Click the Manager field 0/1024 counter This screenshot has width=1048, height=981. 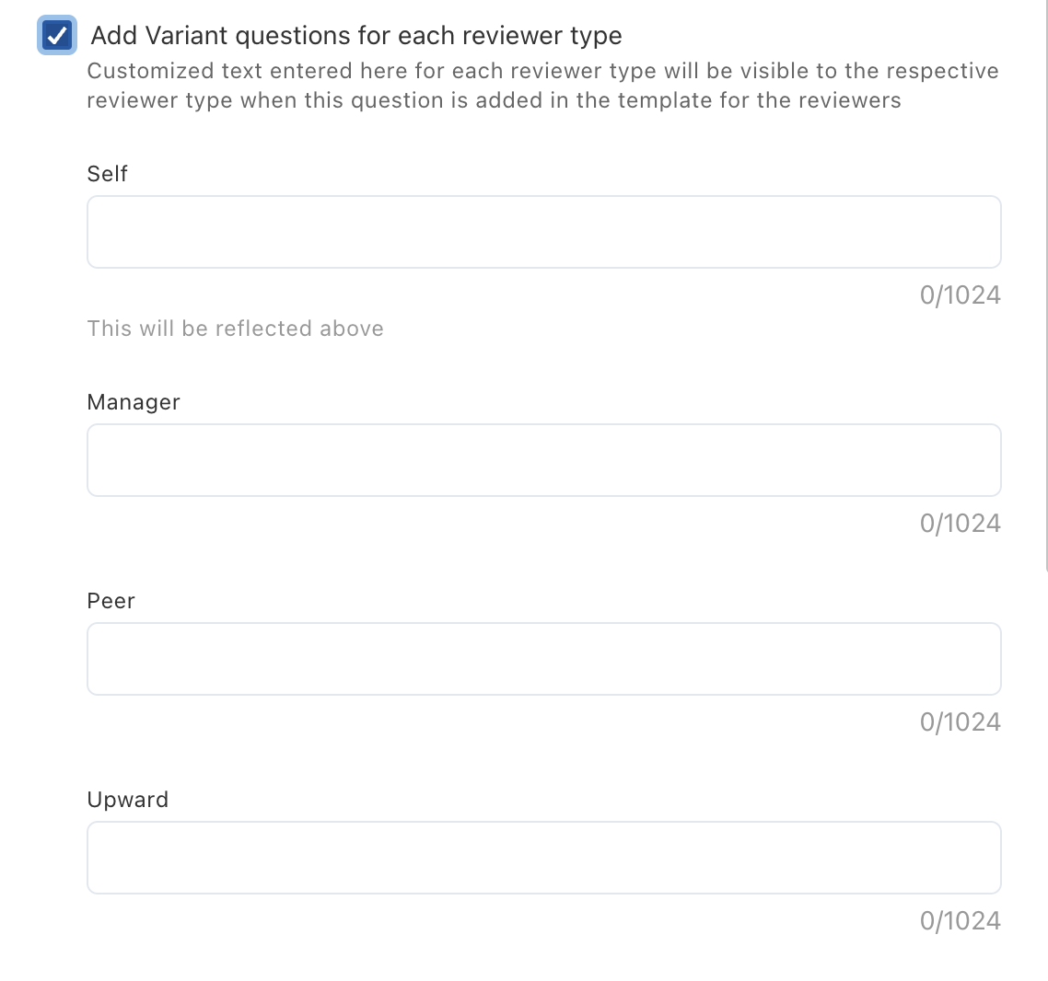pyautogui.click(x=960, y=524)
